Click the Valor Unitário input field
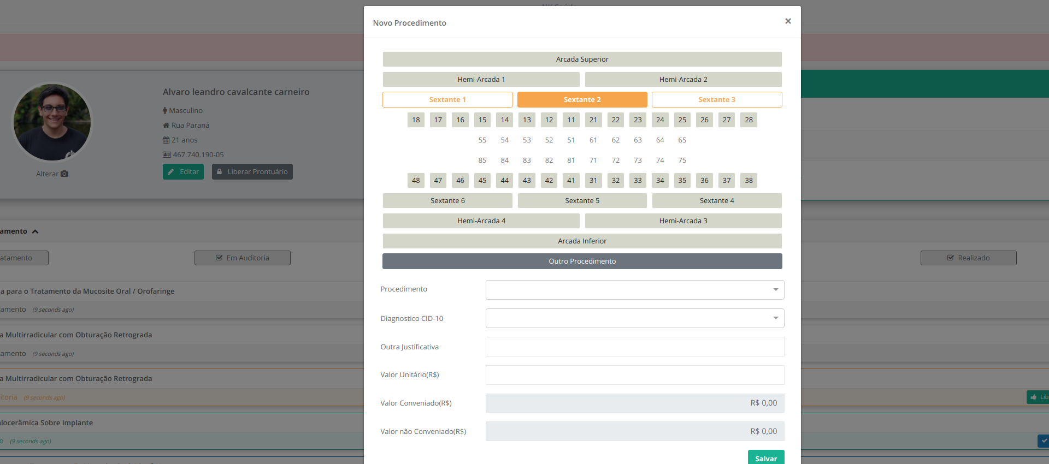Viewport: 1049px width, 464px height. tap(634, 375)
